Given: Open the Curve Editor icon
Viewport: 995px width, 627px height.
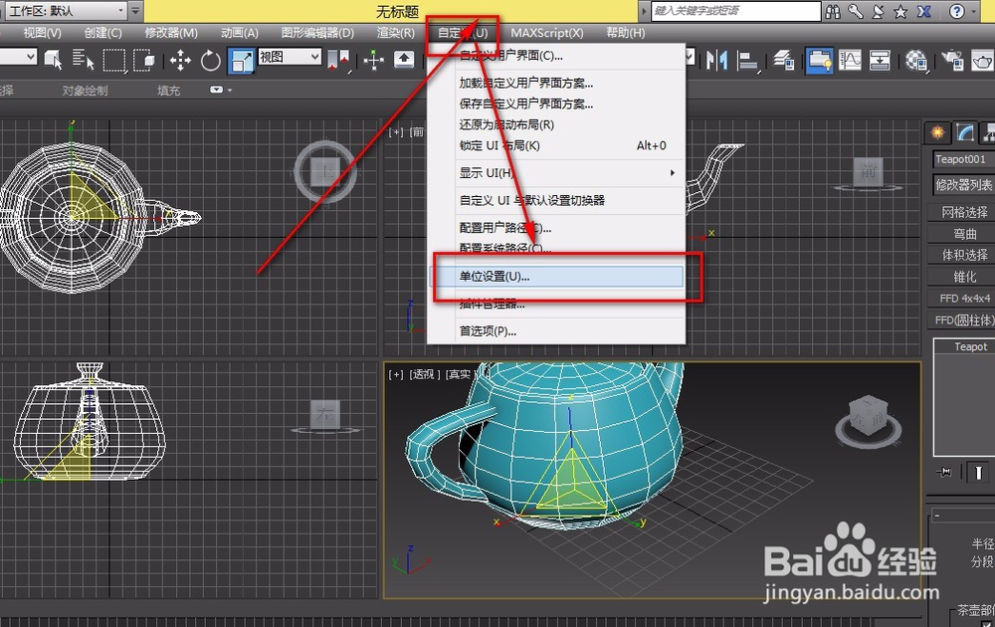Looking at the screenshot, I should pos(850,61).
